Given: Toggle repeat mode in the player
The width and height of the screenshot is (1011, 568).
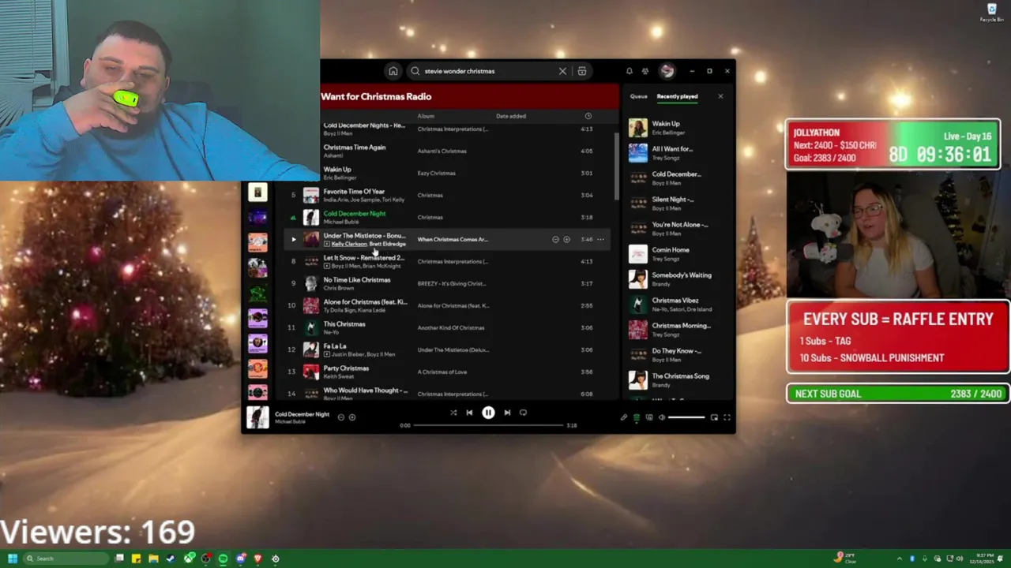Looking at the screenshot, I should click(523, 413).
